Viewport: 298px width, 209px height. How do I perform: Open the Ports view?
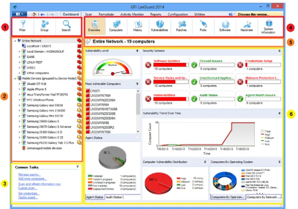click(x=203, y=26)
